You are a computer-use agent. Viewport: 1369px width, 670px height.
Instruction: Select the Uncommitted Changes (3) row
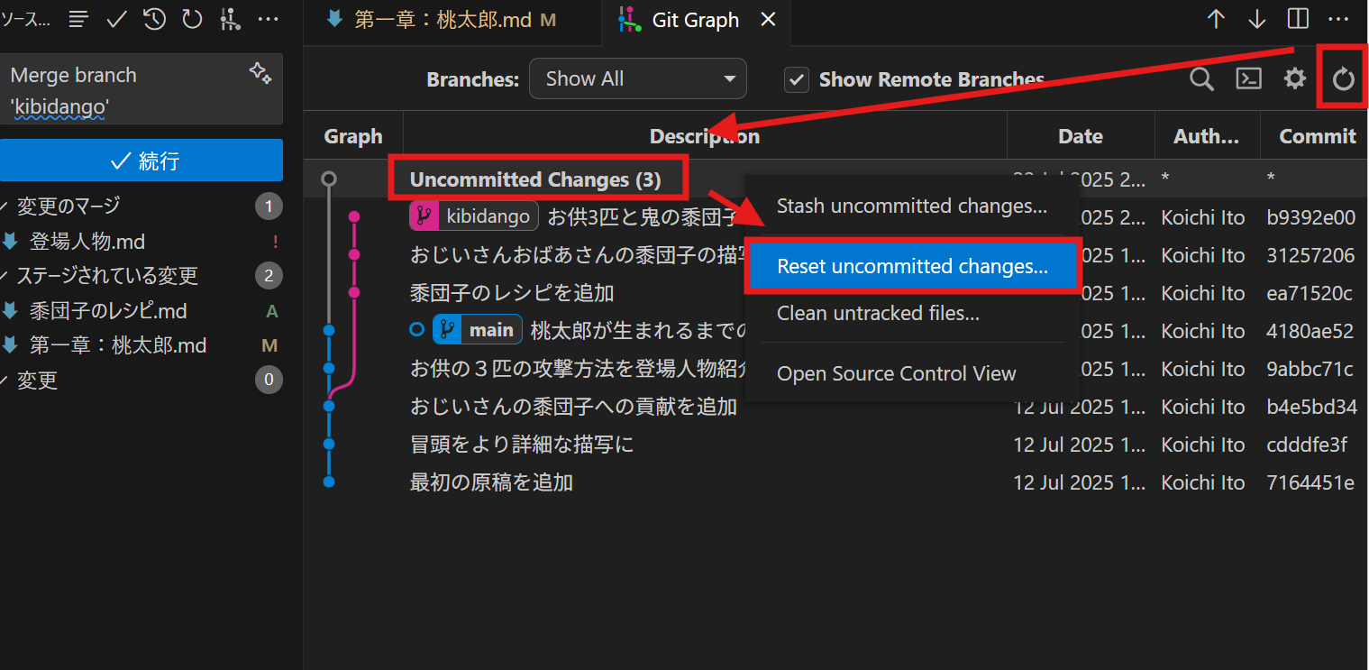pyautogui.click(x=535, y=179)
